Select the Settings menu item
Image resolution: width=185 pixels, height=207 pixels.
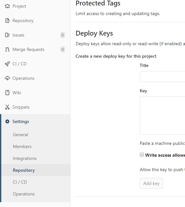click(x=21, y=121)
